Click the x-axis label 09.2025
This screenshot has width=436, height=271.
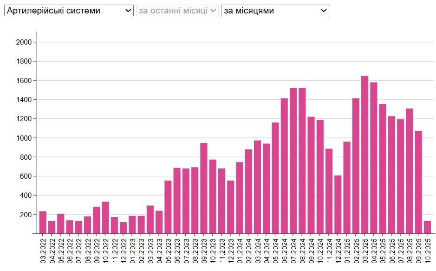click(418, 251)
